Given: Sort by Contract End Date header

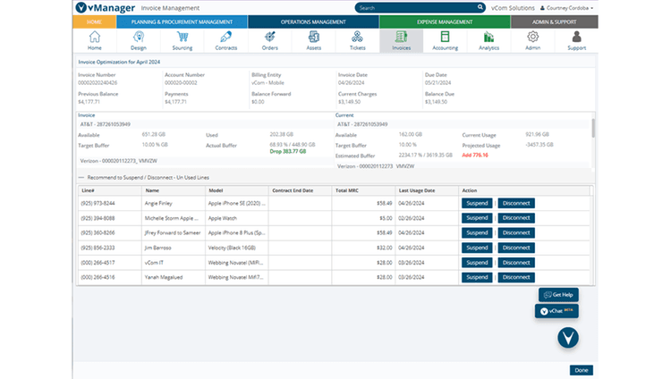Looking at the screenshot, I should click(x=300, y=190).
